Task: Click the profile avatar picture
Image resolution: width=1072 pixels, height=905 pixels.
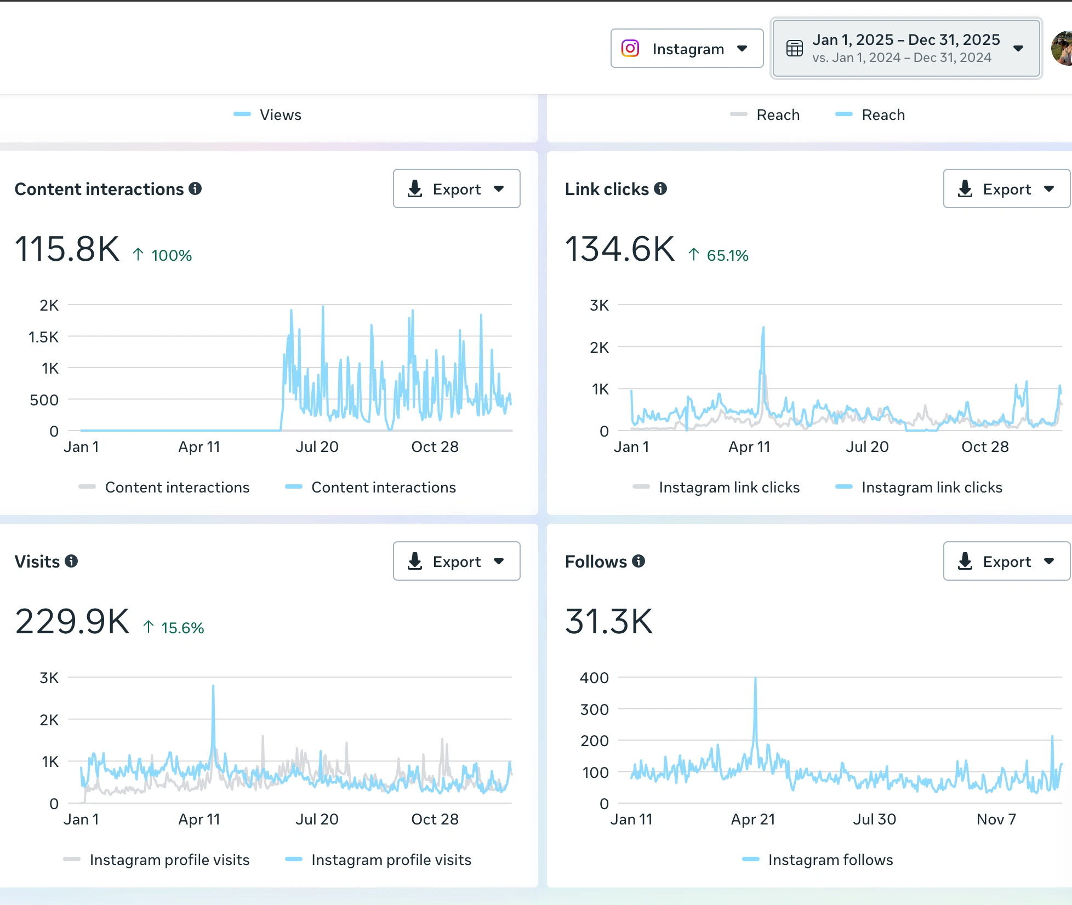Action: pyautogui.click(x=1062, y=49)
